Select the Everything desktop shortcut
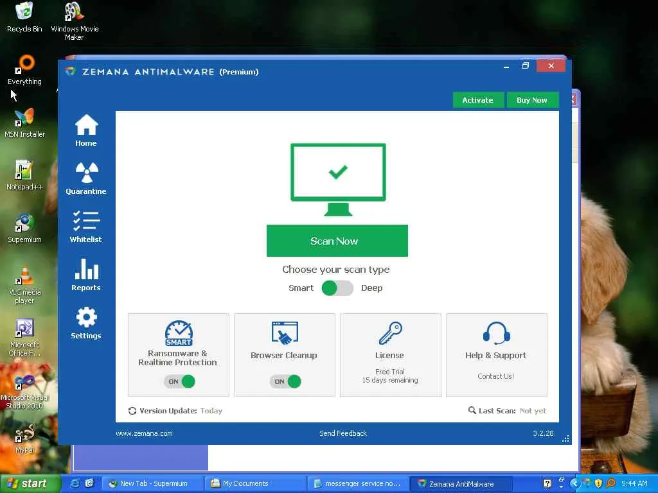Viewport: 658px width, 493px height. pos(24,70)
